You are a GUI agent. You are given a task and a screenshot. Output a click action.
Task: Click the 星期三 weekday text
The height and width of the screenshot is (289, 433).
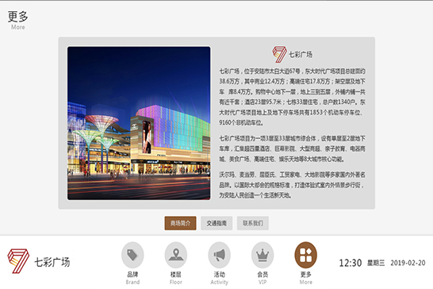(376, 263)
